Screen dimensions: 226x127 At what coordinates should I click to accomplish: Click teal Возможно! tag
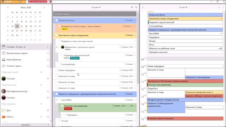point(75,58)
